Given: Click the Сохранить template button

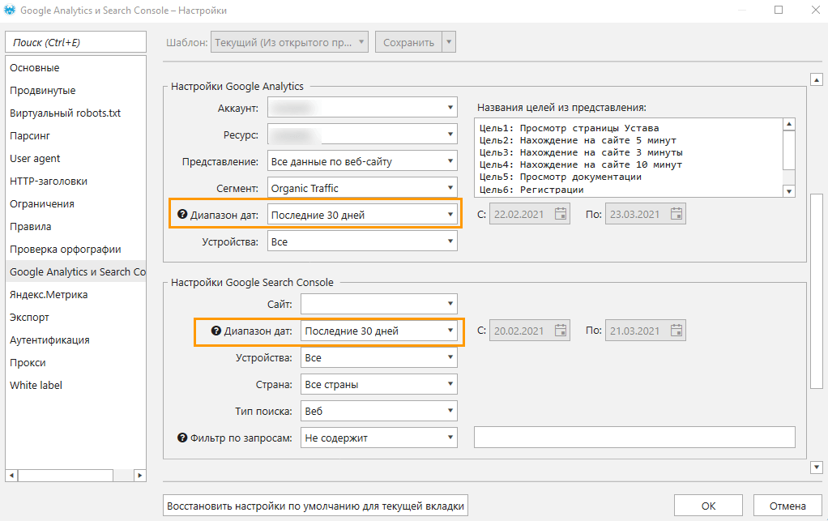Looking at the screenshot, I should click(x=408, y=42).
